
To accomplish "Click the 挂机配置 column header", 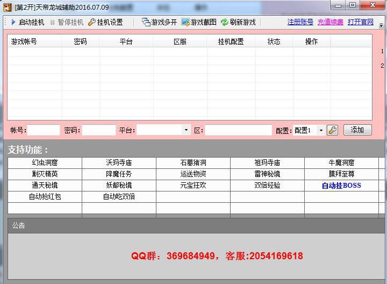I will pos(231,41).
